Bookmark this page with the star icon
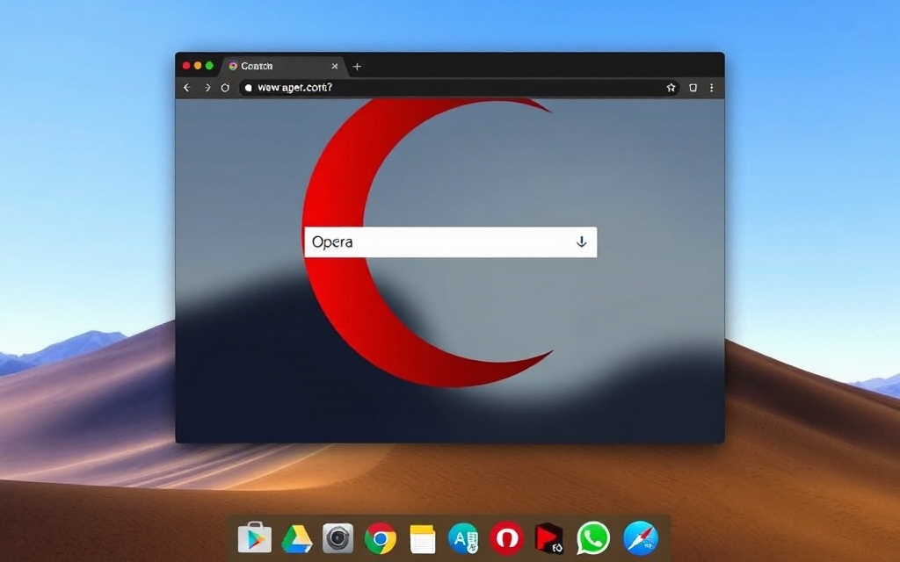Image resolution: width=900 pixels, height=562 pixels. [671, 88]
